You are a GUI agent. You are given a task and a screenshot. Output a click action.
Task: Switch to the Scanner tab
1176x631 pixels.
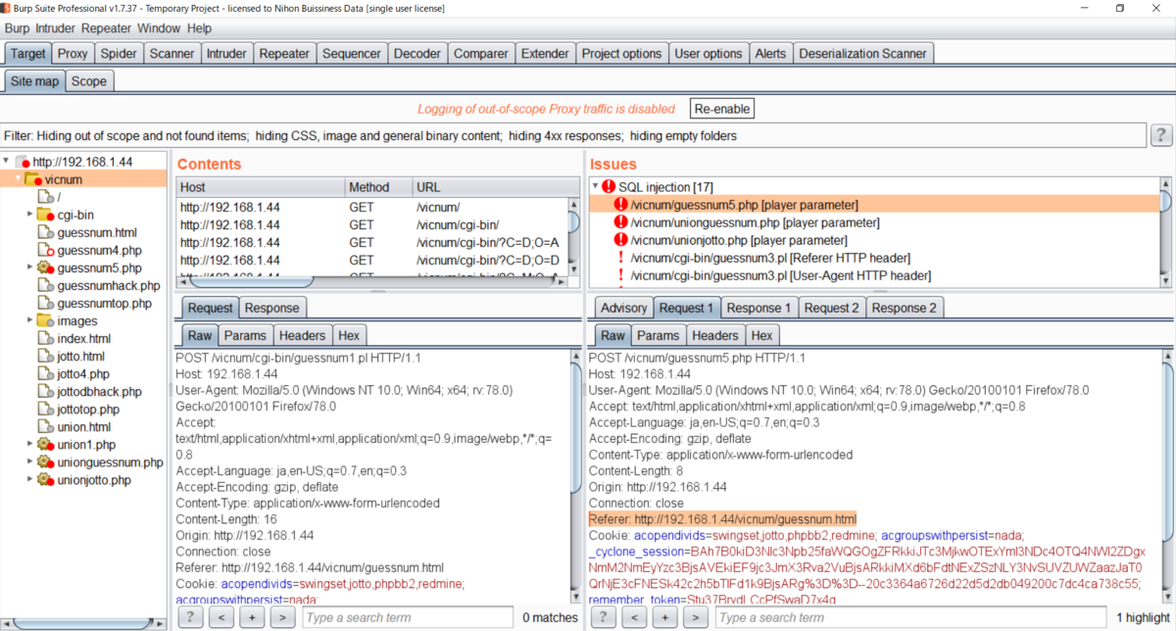point(171,54)
